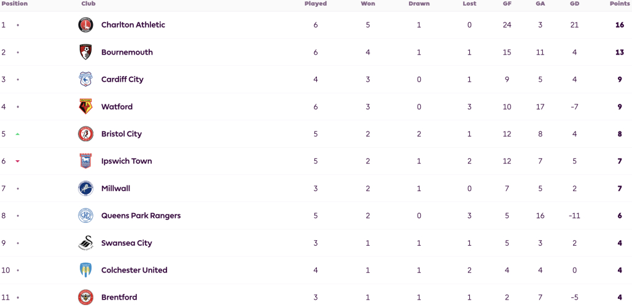
Task: Click the Watford yellow crest
Action: 85,107
